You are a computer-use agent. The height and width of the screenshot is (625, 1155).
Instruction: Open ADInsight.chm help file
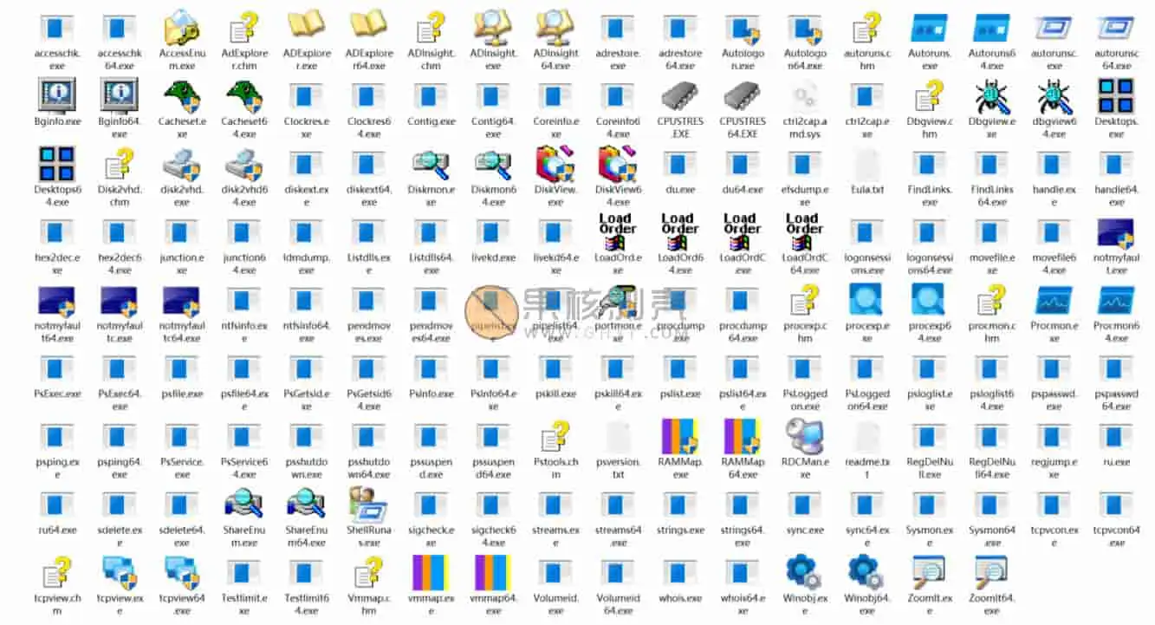pos(431,27)
